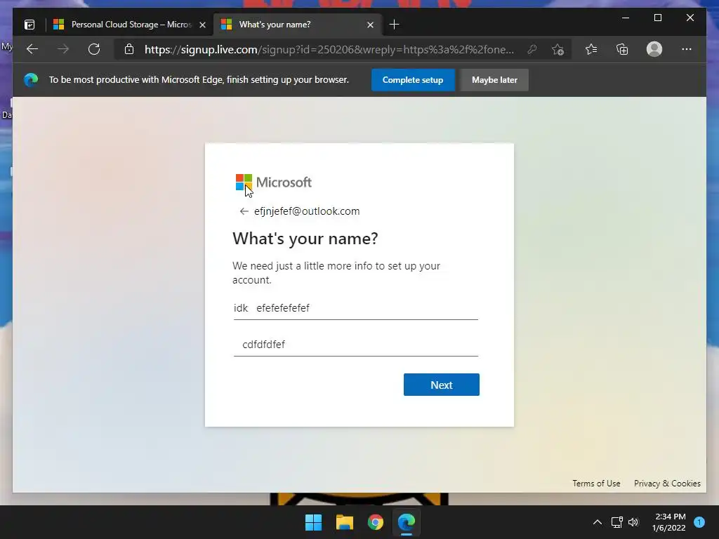Viewport: 719px width, 539px height.
Task: Dismiss with Maybe later button
Action: [494, 80]
